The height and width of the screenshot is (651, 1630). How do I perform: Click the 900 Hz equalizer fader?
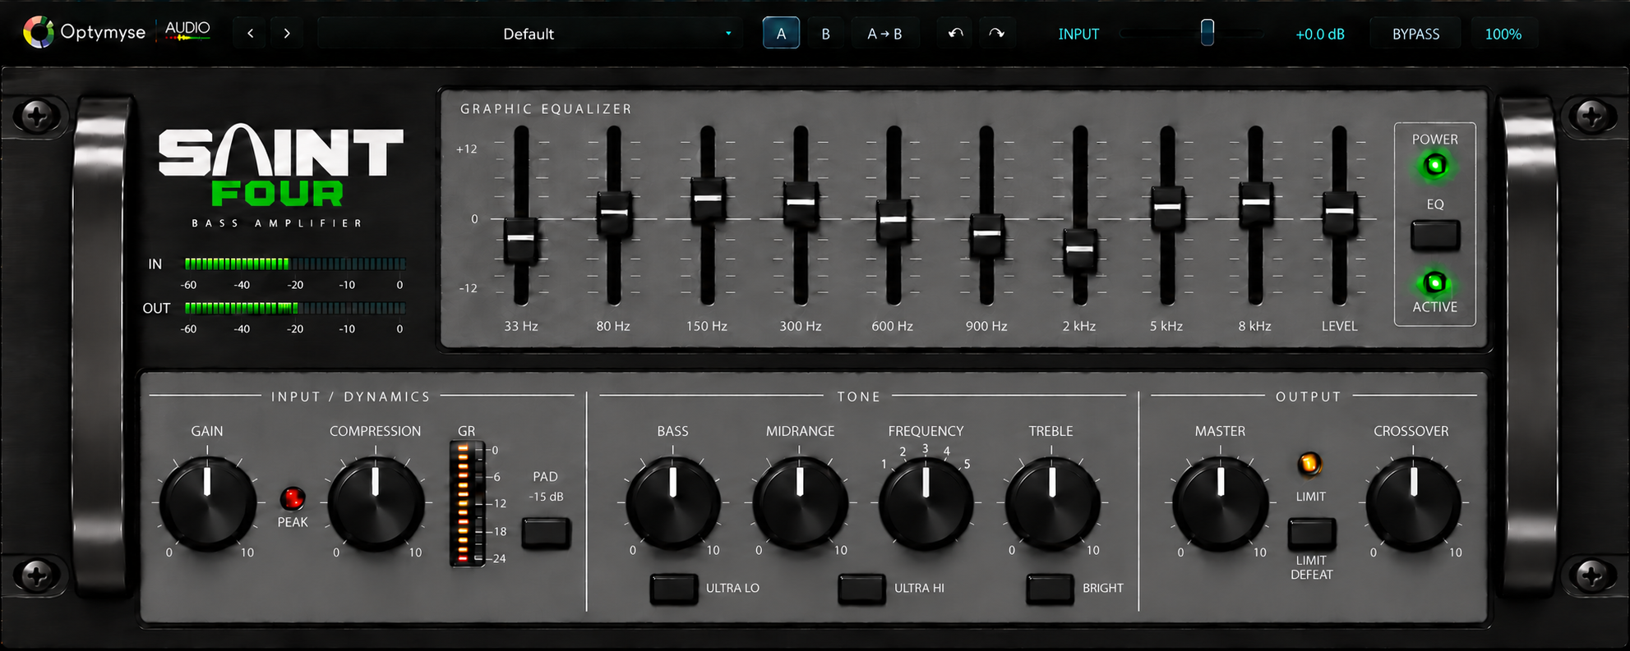[x=986, y=234]
